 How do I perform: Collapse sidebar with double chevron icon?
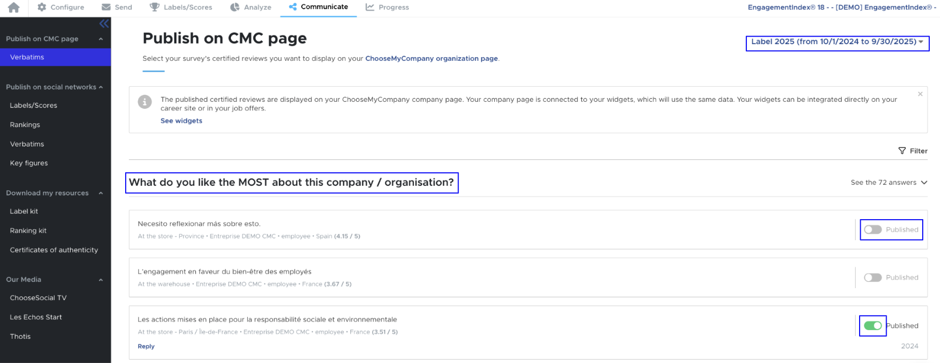[104, 24]
